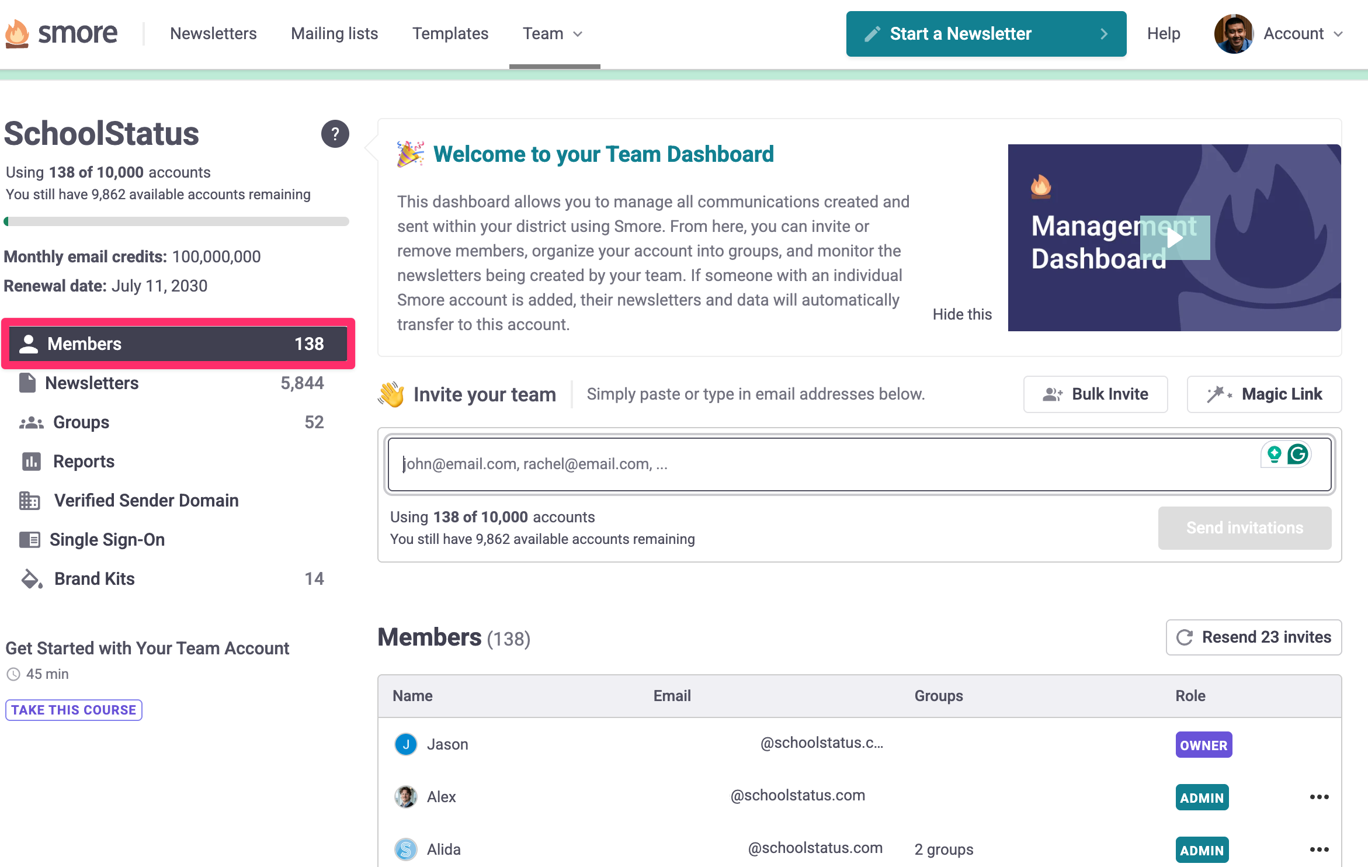Open the Newsletters top navigation tab
1368x867 pixels.
click(x=213, y=34)
